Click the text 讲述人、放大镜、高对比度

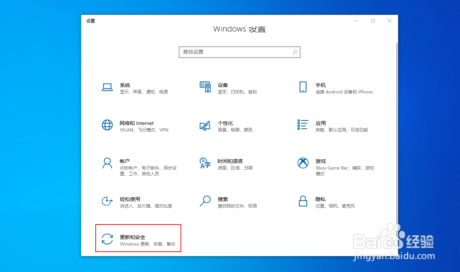[x=146, y=206]
